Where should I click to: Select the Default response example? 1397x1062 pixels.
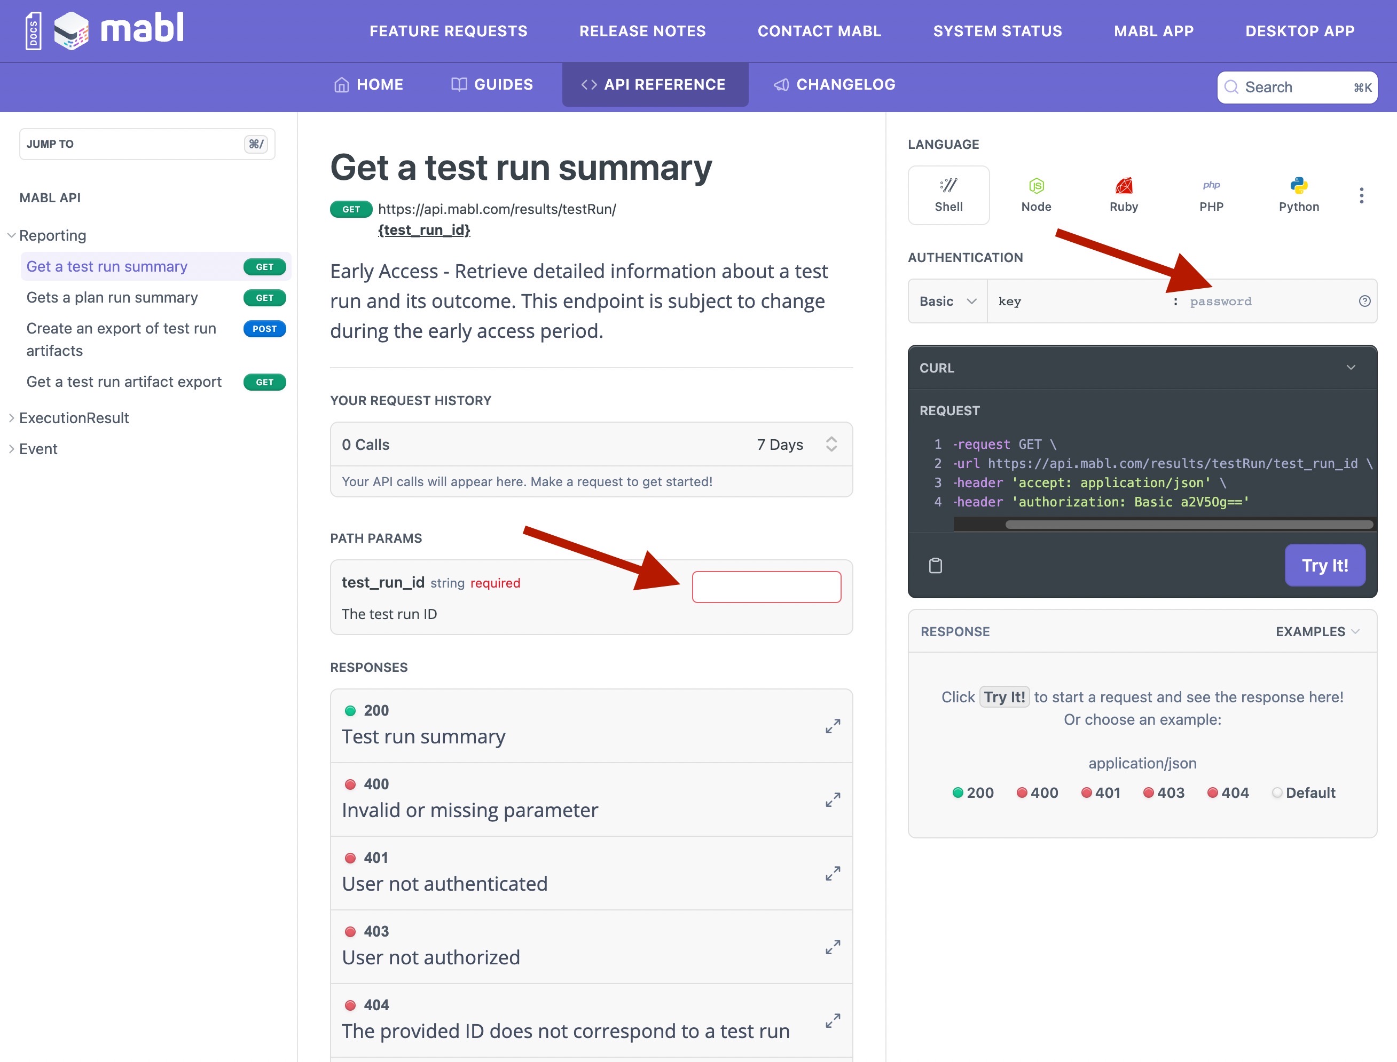coord(1304,792)
